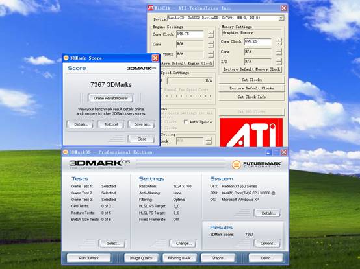The image size is (360, 269).
Task: Click the 3DMark05 logo in main window
Action: click(99, 165)
